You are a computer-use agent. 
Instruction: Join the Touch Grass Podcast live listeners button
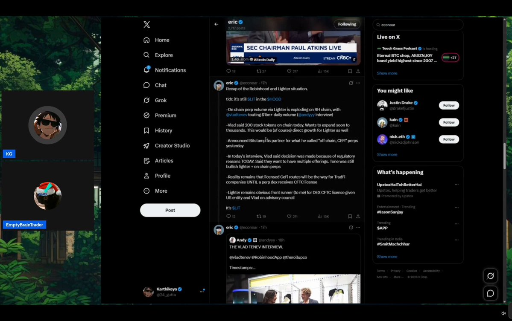[450, 58]
